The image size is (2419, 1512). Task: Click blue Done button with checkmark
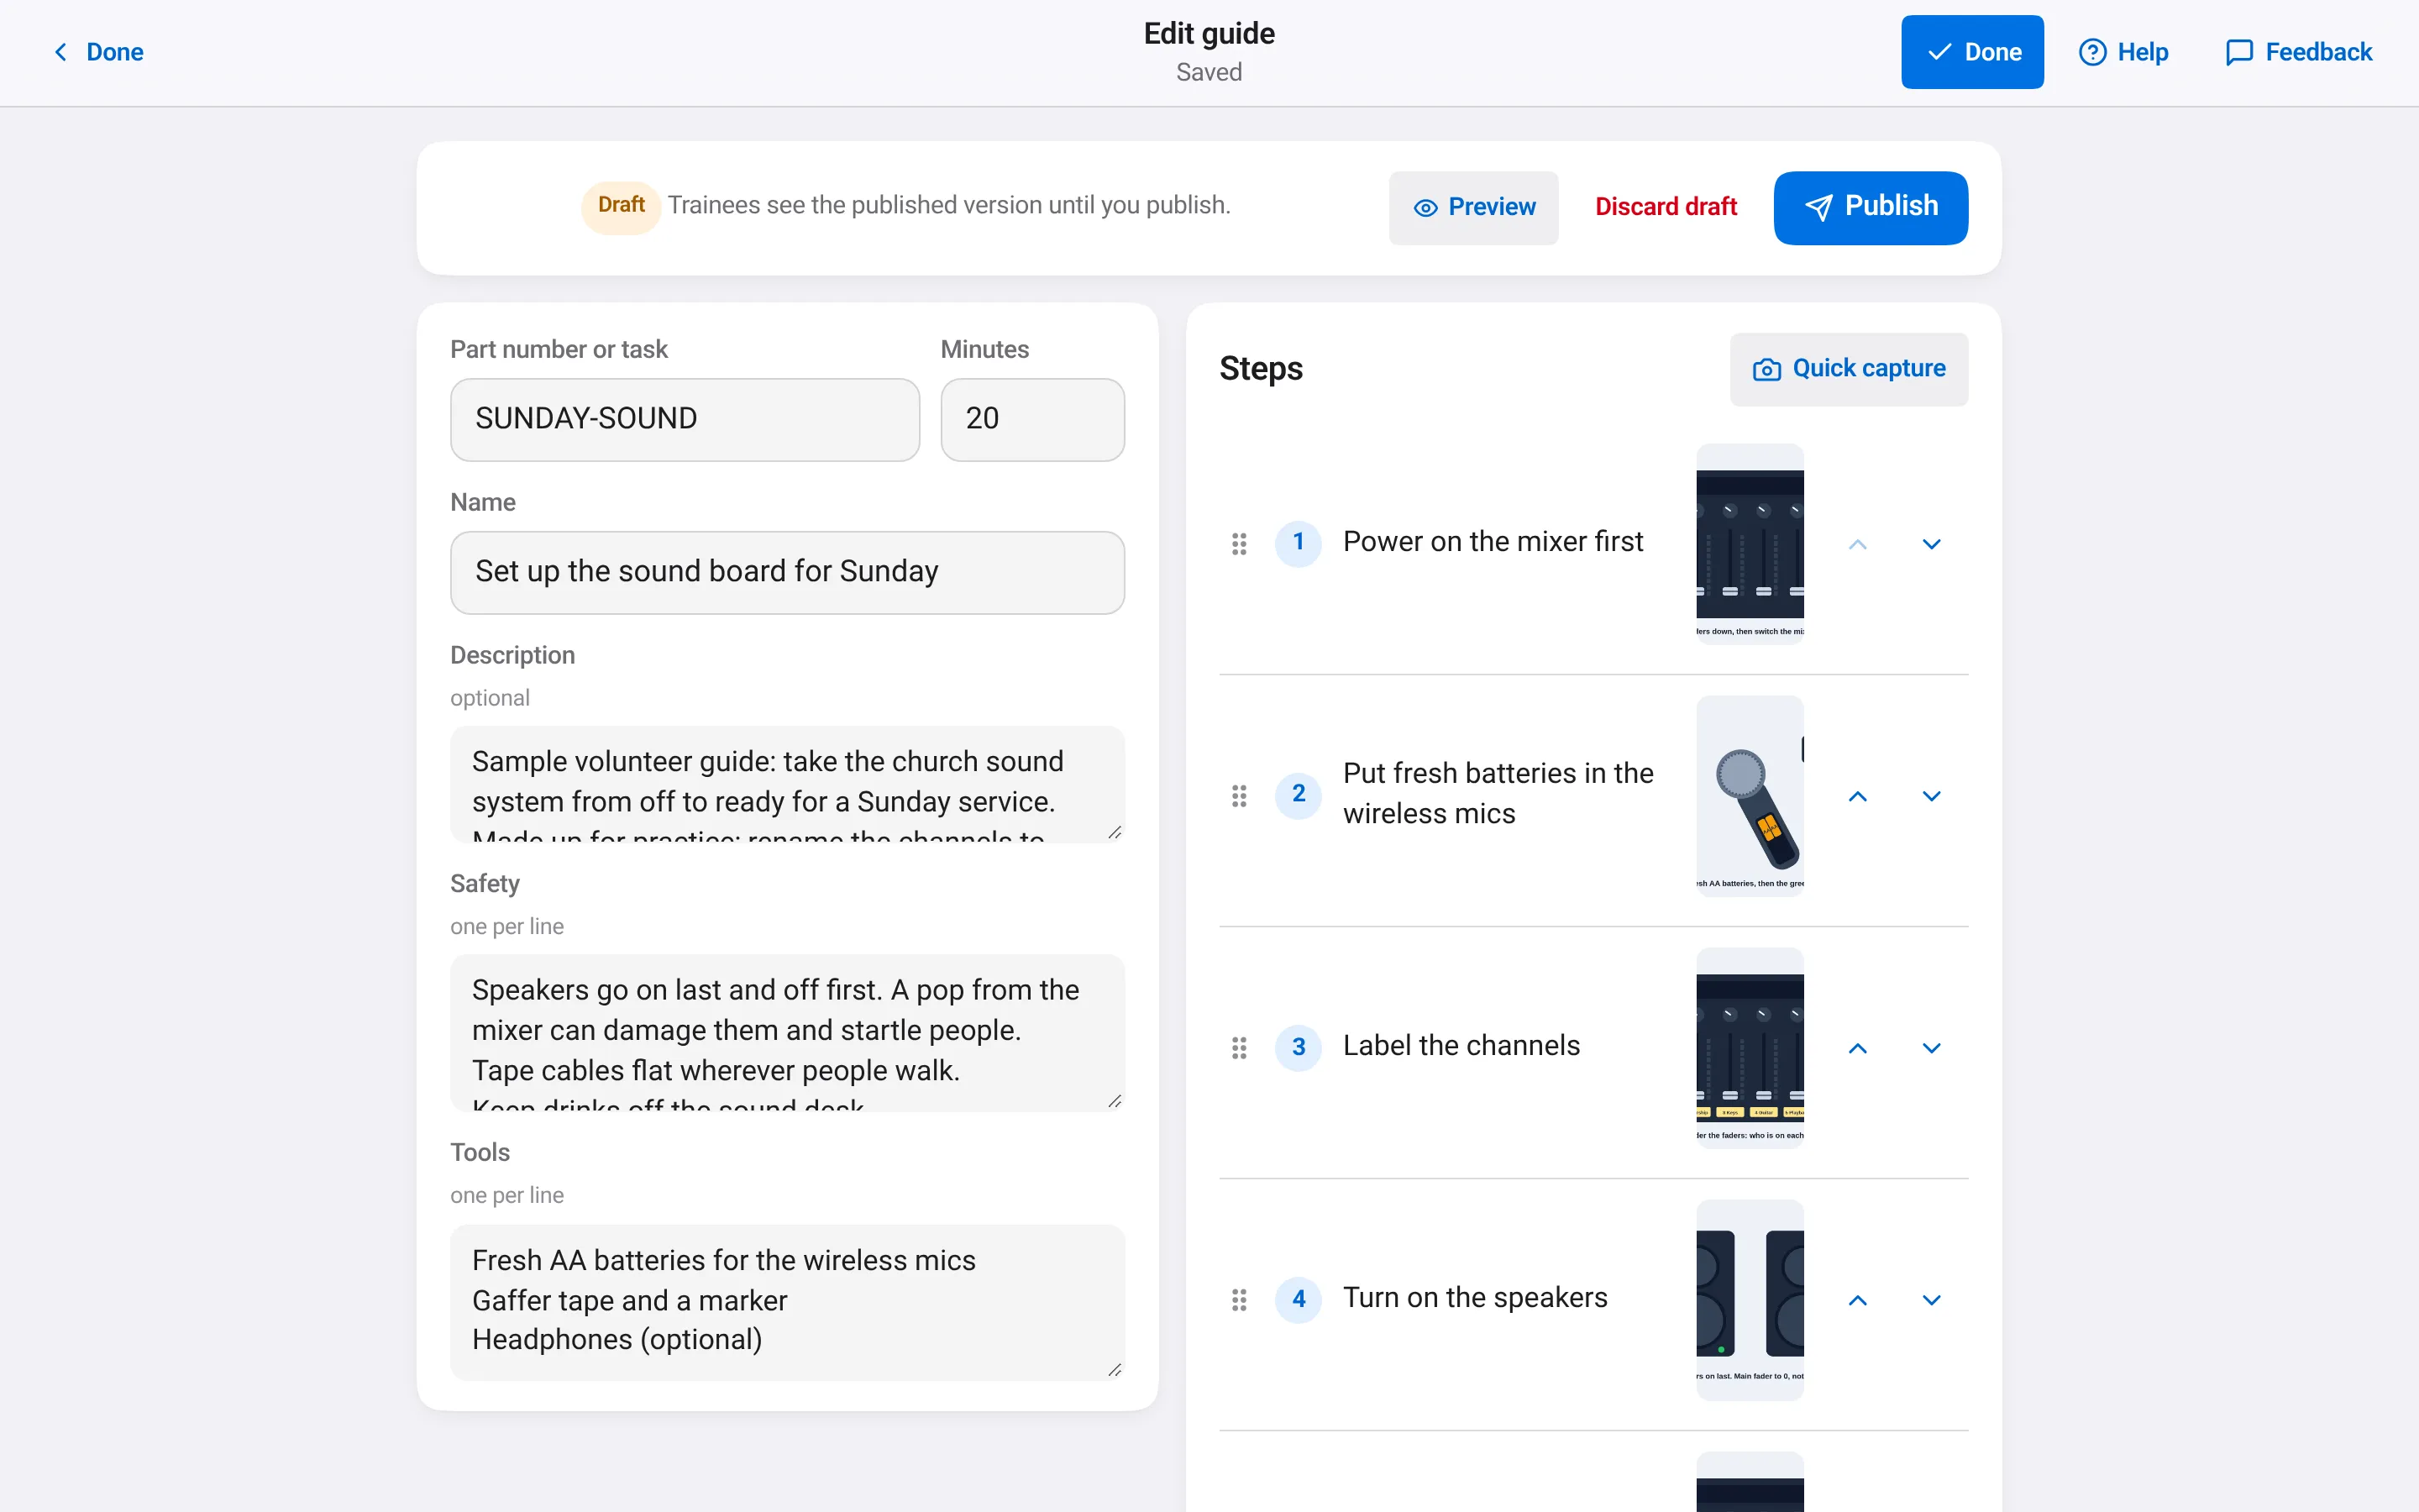(x=1972, y=52)
